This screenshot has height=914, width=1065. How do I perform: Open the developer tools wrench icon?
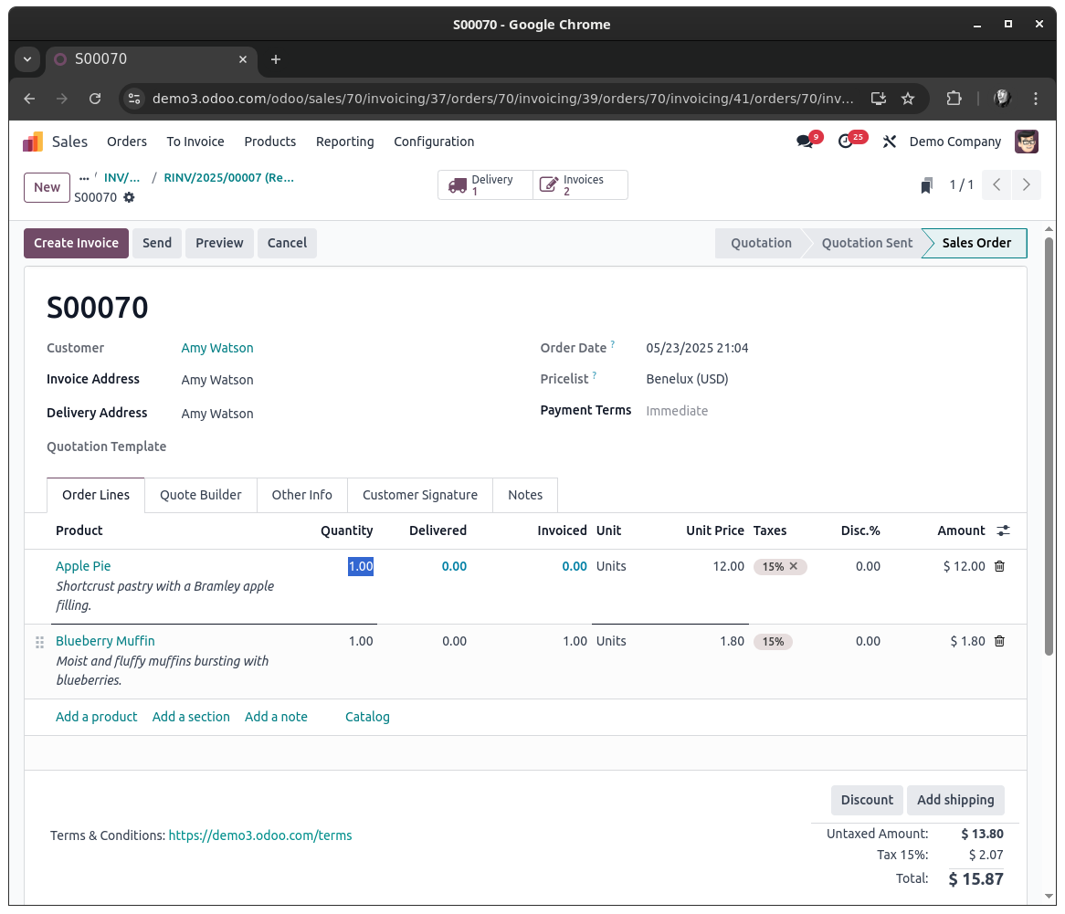tap(890, 142)
